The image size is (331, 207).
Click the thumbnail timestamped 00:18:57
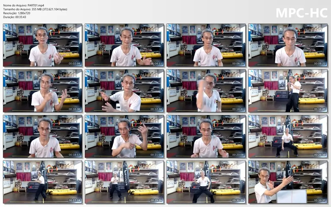43,136
